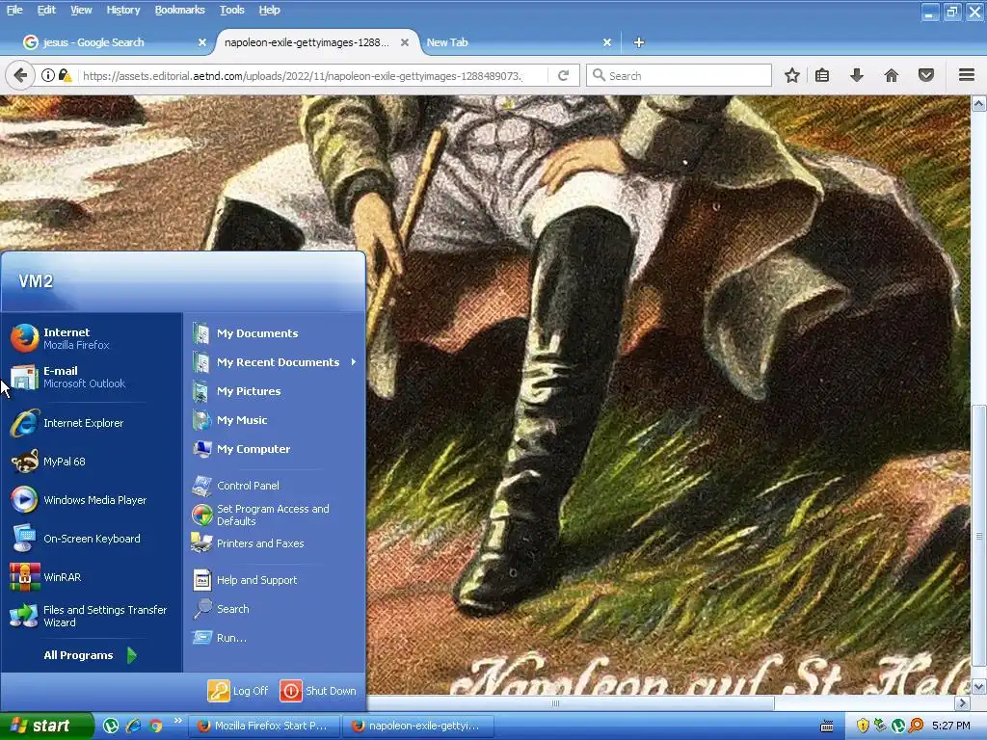The height and width of the screenshot is (740, 987).
Task: Click the vertical scrollbar up arrow
Action: pyautogui.click(x=979, y=103)
